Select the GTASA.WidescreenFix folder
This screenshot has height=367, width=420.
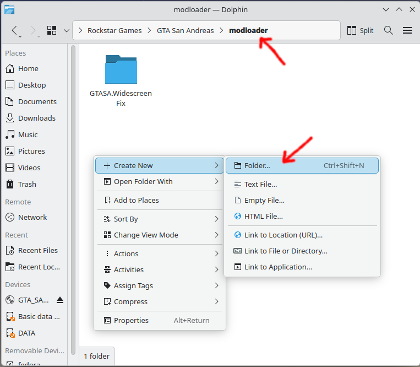(121, 80)
